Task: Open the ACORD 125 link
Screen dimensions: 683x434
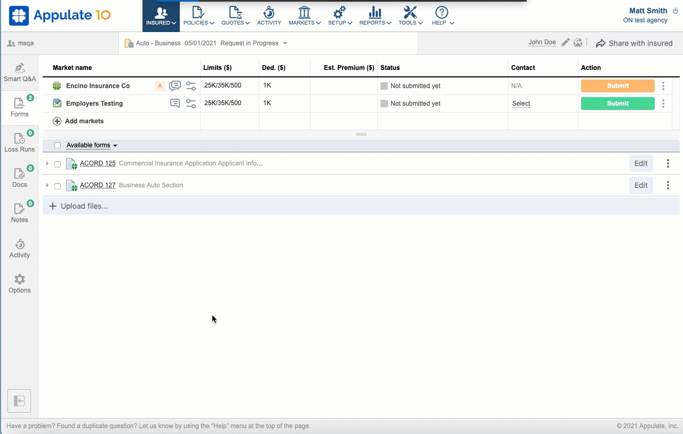Action: [x=98, y=163]
